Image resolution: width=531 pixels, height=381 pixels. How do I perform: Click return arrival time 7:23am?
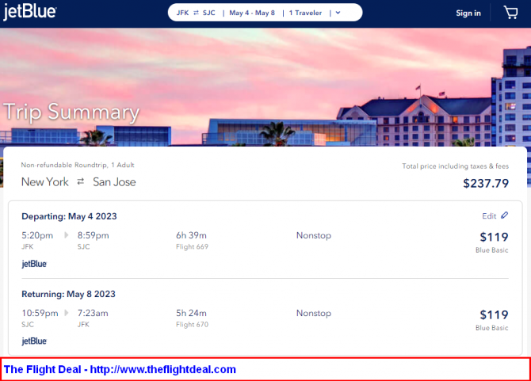pyautogui.click(x=93, y=314)
